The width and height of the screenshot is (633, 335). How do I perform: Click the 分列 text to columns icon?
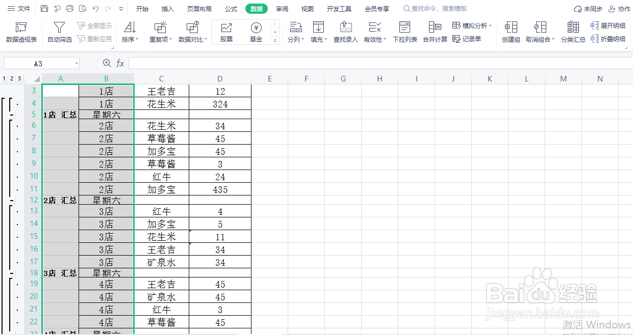[295, 27]
